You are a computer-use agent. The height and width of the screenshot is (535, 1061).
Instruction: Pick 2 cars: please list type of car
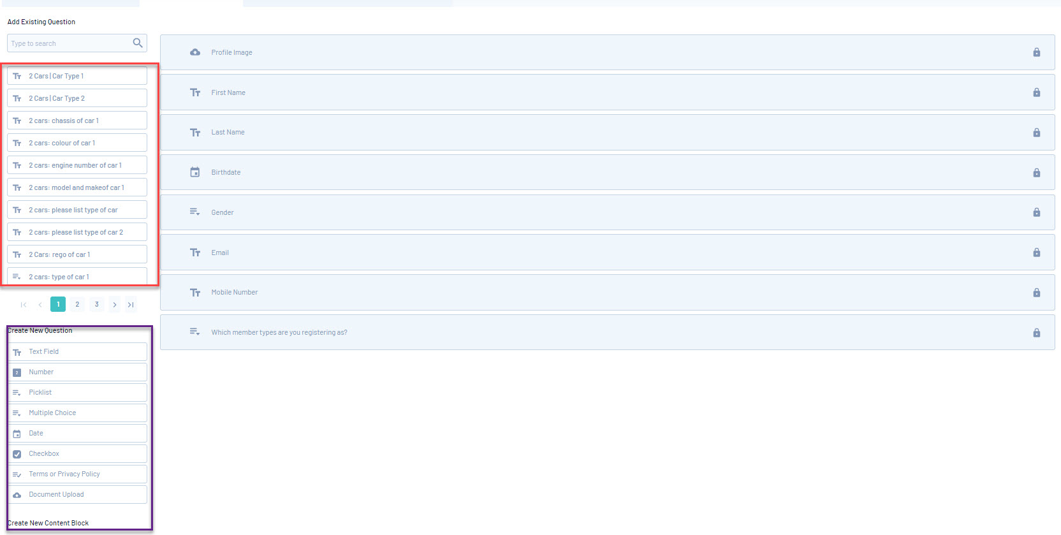(x=77, y=210)
